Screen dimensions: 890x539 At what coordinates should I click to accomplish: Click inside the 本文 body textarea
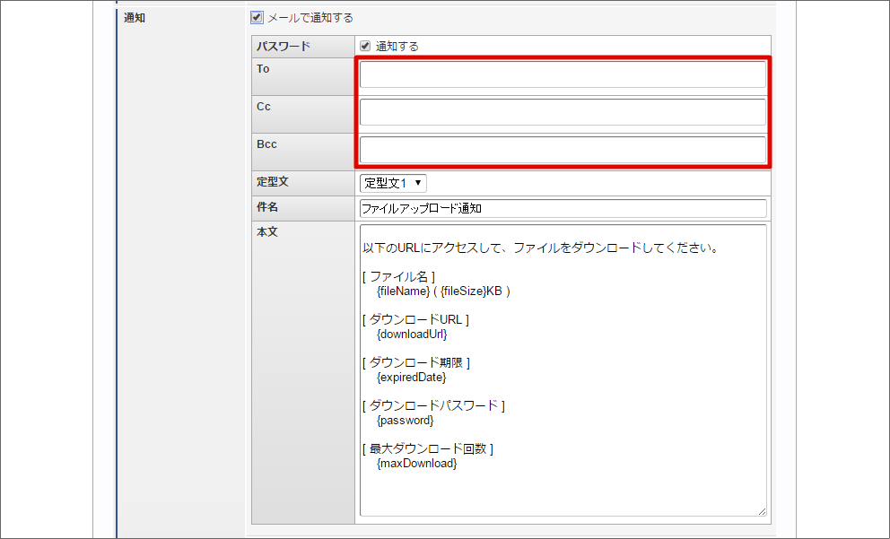pyautogui.click(x=563, y=369)
